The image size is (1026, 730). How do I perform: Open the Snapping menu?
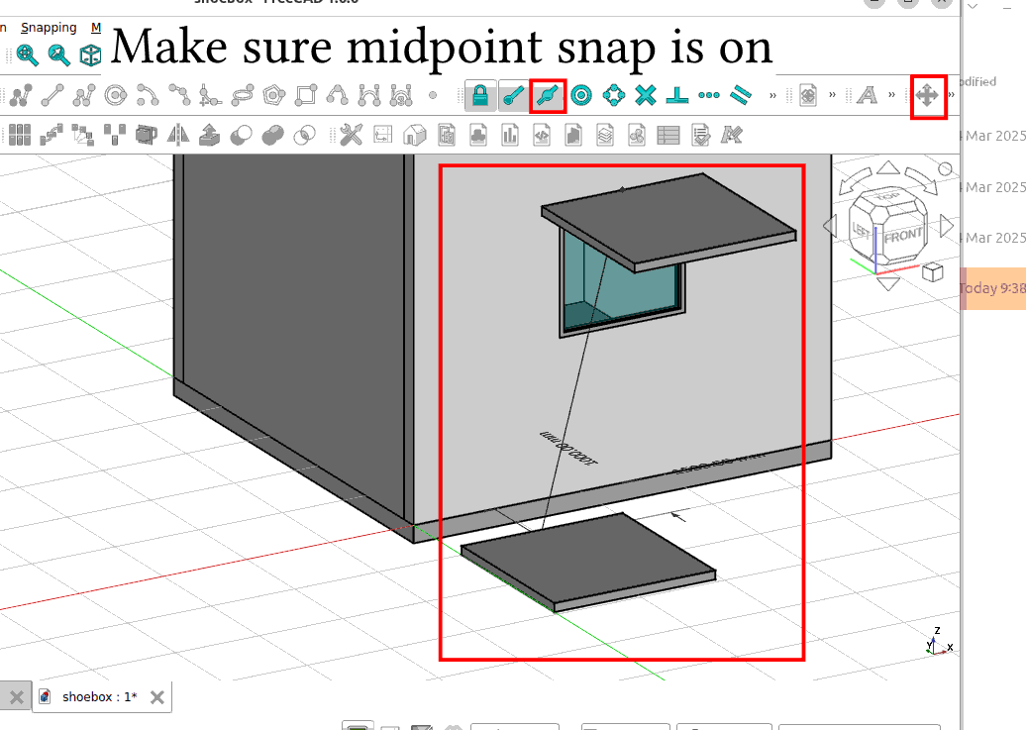49,28
